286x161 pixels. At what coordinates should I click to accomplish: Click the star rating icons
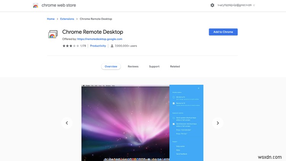click(x=71, y=46)
